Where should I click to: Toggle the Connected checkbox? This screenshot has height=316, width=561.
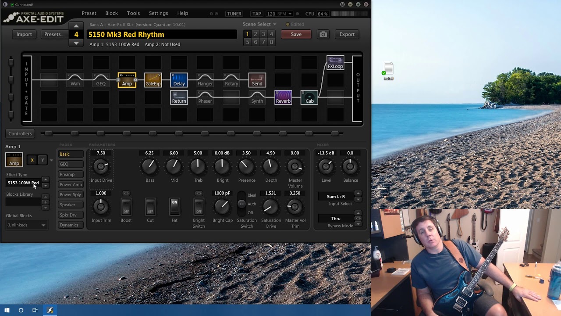point(12,5)
